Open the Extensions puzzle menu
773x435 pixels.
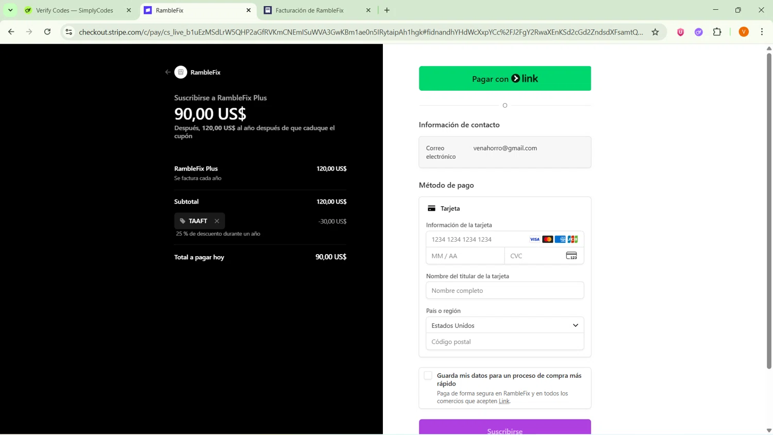click(717, 32)
